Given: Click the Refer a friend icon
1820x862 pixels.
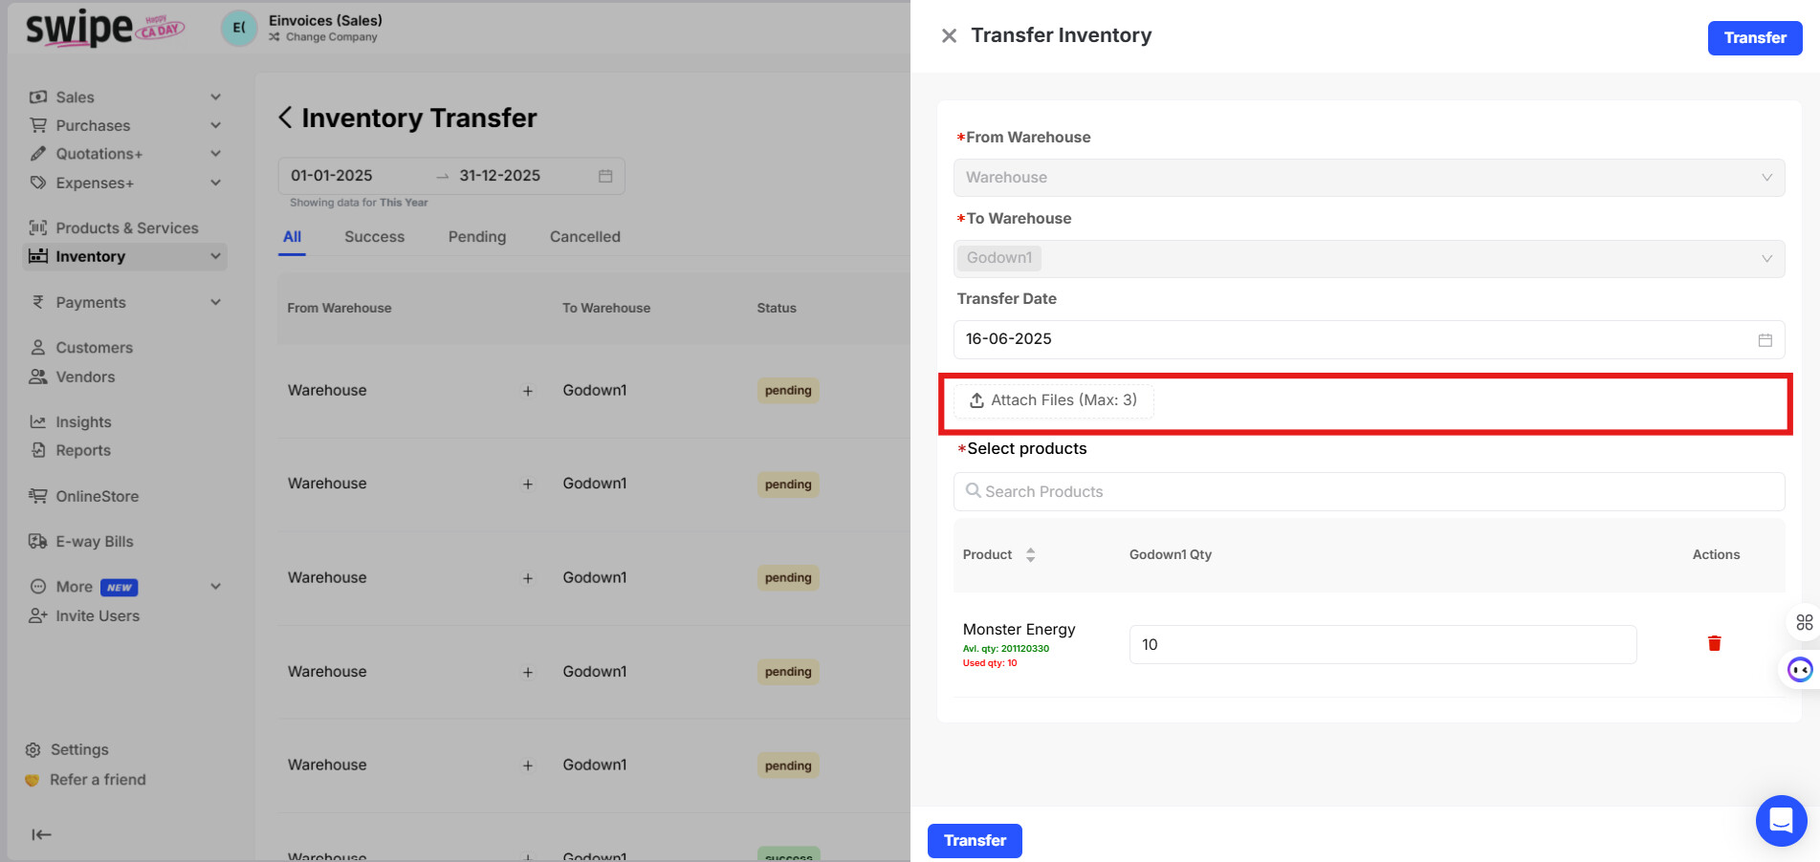Looking at the screenshot, I should click(33, 780).
